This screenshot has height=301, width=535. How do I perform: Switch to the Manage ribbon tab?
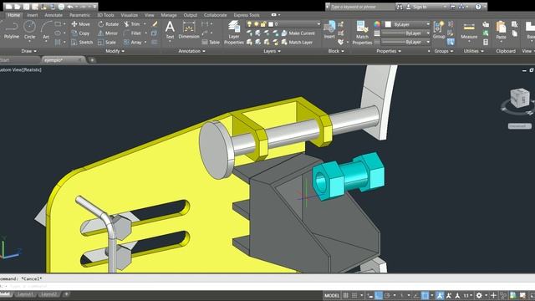click(x=169, y=15)
